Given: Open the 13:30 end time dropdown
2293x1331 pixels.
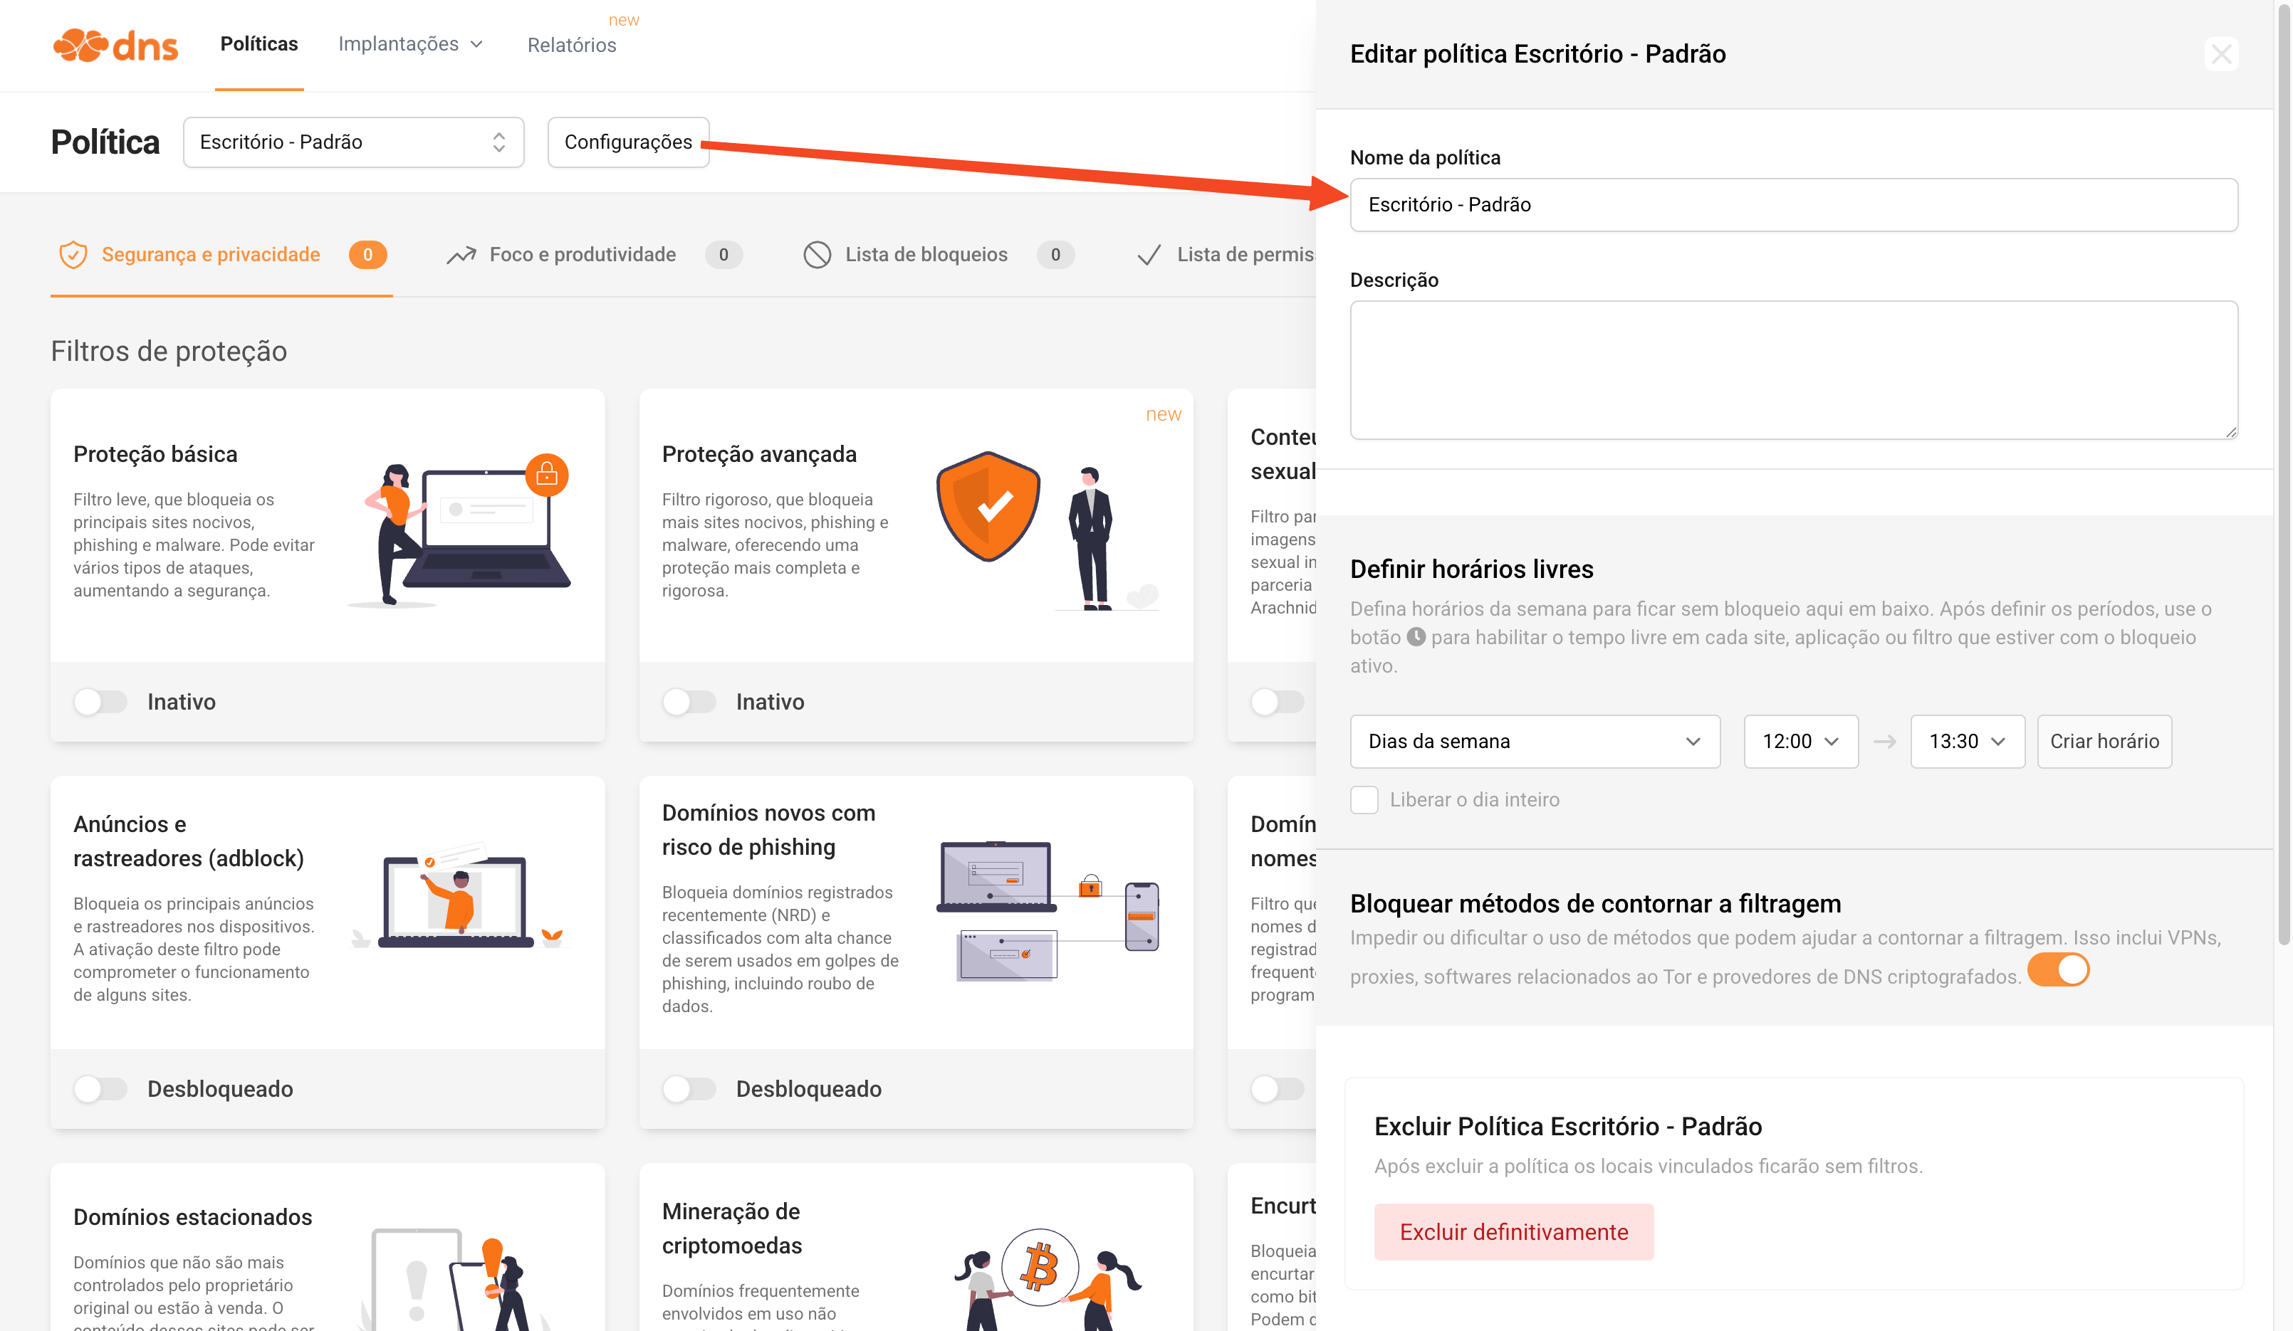Looking at the screenshot, I should [x=1966, y=742].
